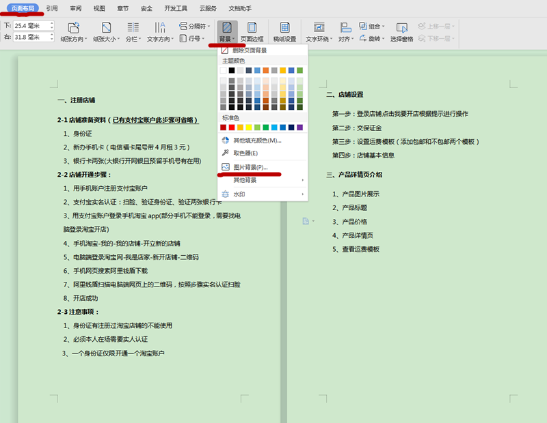Image resolution: width=547 pixels, height=423 pixels.
Task: Click the heading 二、店铺设置
Action: (x=345, y=94)
